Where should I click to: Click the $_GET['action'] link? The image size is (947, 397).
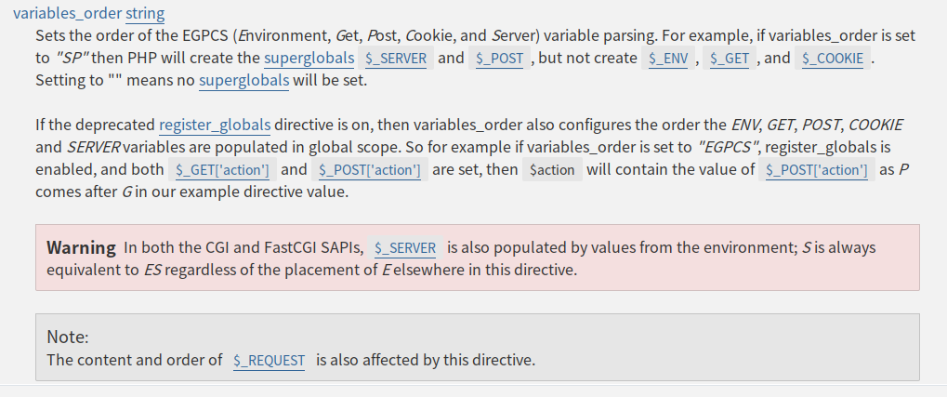(x=222, y=170)
